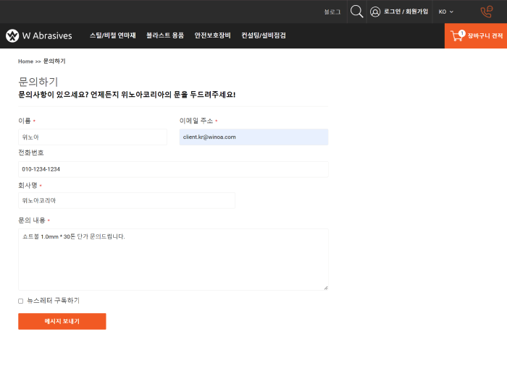The image size is (507, 381).
Task: Select the 안전보호장비 menu item
Action: [212, 35]
